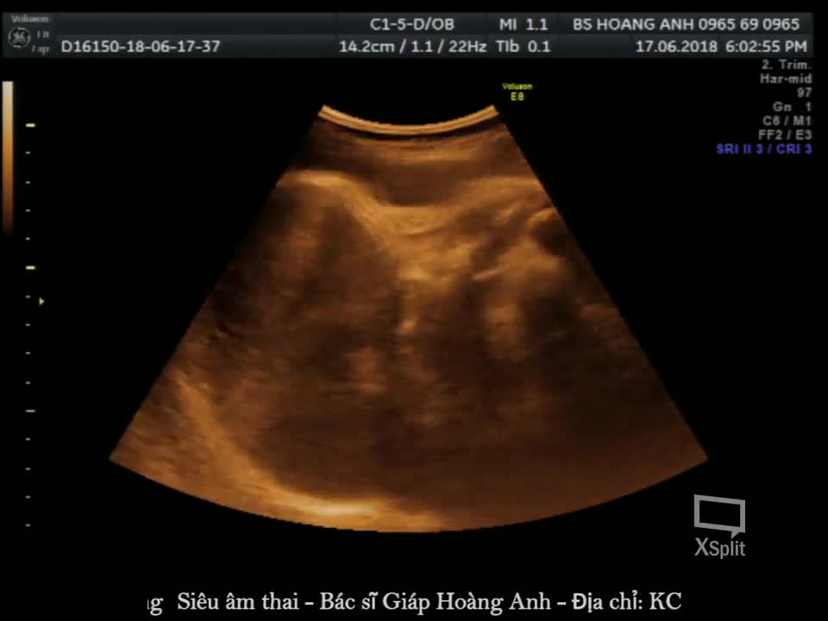Click the name BS HOANG ANH 0965 69 0965
The height and width of the screenshot is (621, 828).
point(686,24)
